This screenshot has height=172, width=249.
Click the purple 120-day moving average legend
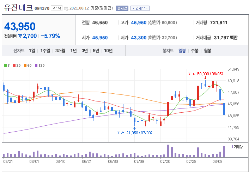(x=40, y=65)
